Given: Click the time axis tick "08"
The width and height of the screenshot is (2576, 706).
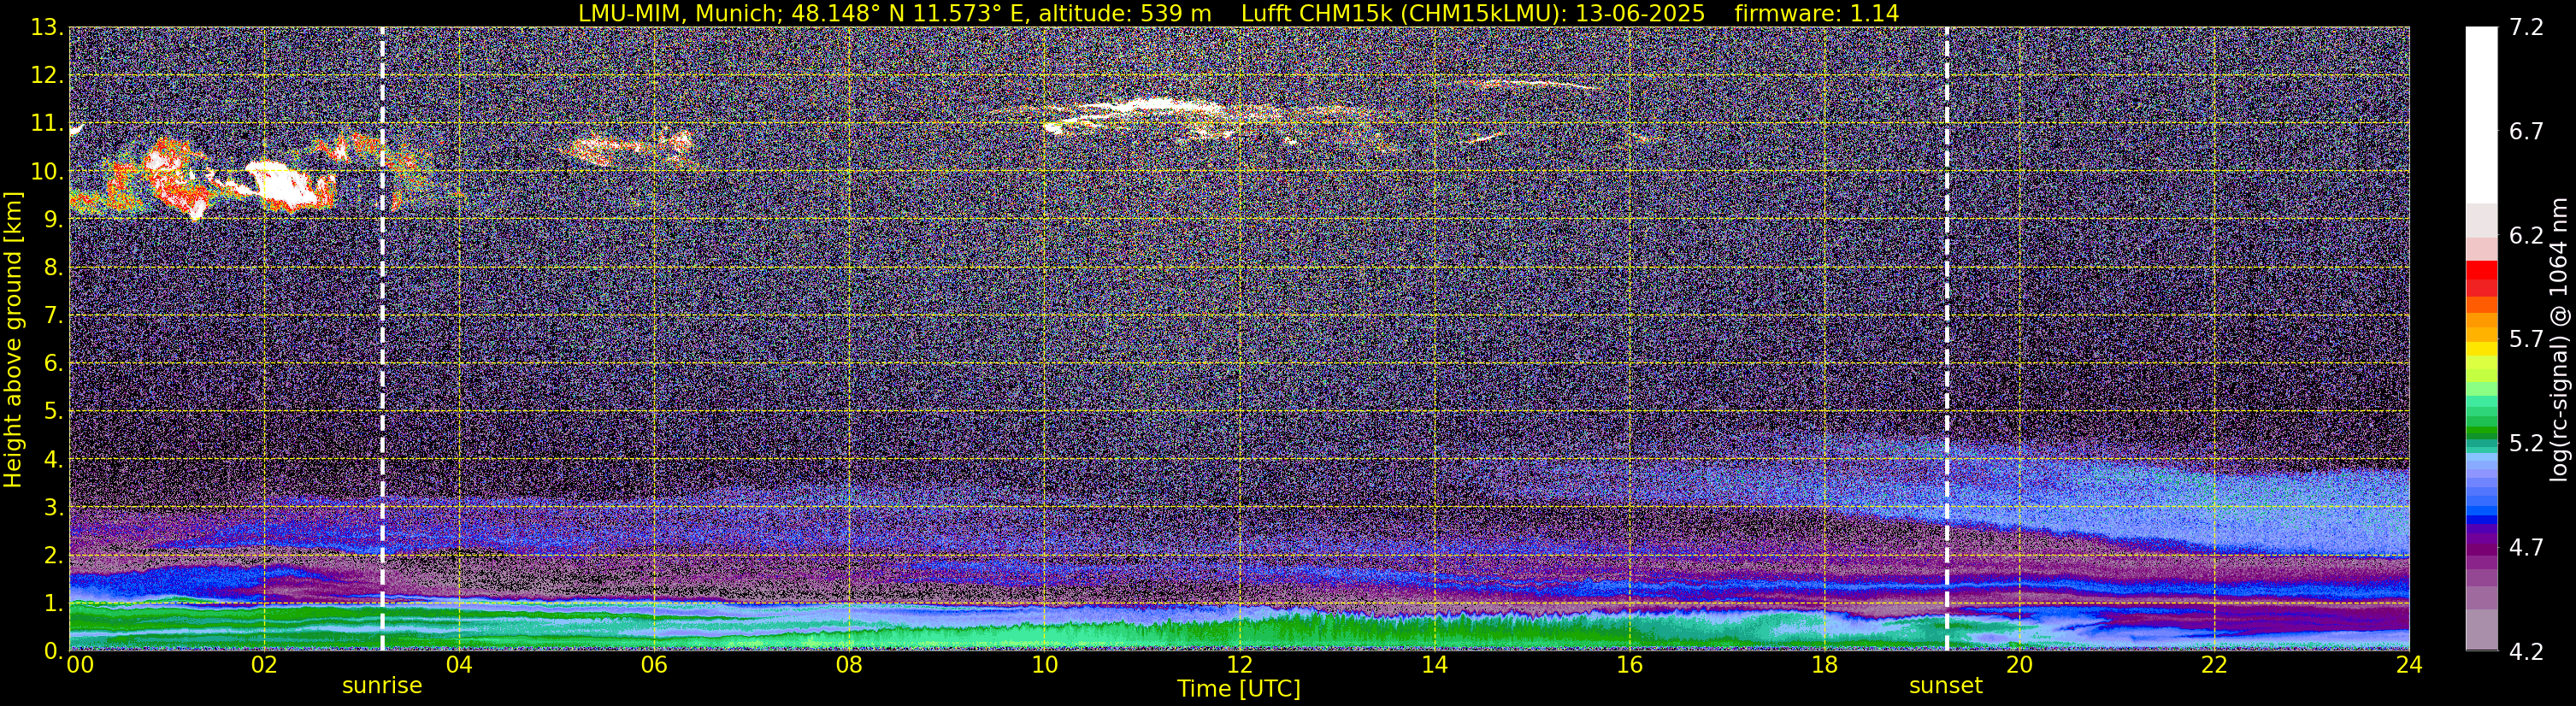Looking at the screenshot, I should click(x=849, y=665).
